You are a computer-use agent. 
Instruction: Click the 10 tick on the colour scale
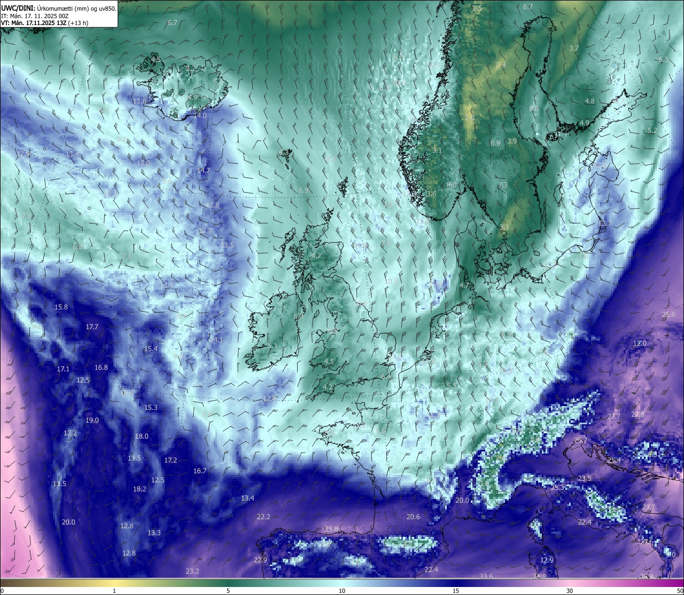(x=342, y=590)
